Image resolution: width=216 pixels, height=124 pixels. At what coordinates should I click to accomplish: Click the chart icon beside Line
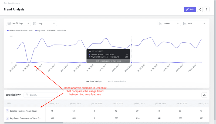(x=185, y=24)
